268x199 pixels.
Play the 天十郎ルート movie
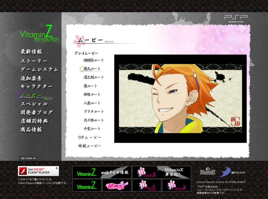[94, 120]
